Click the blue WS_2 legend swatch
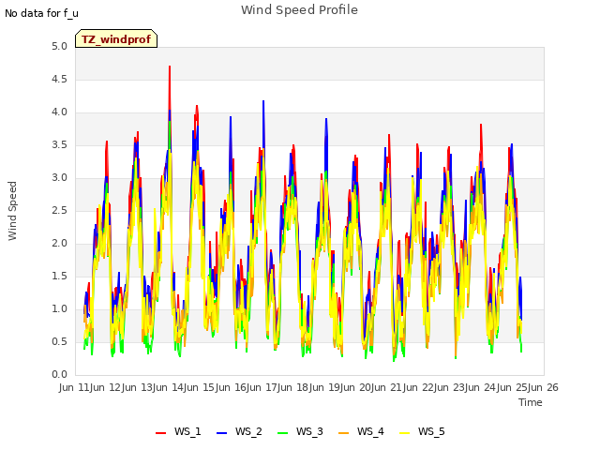The height and width of the screenshot is (450, 600). click(222, 433)
